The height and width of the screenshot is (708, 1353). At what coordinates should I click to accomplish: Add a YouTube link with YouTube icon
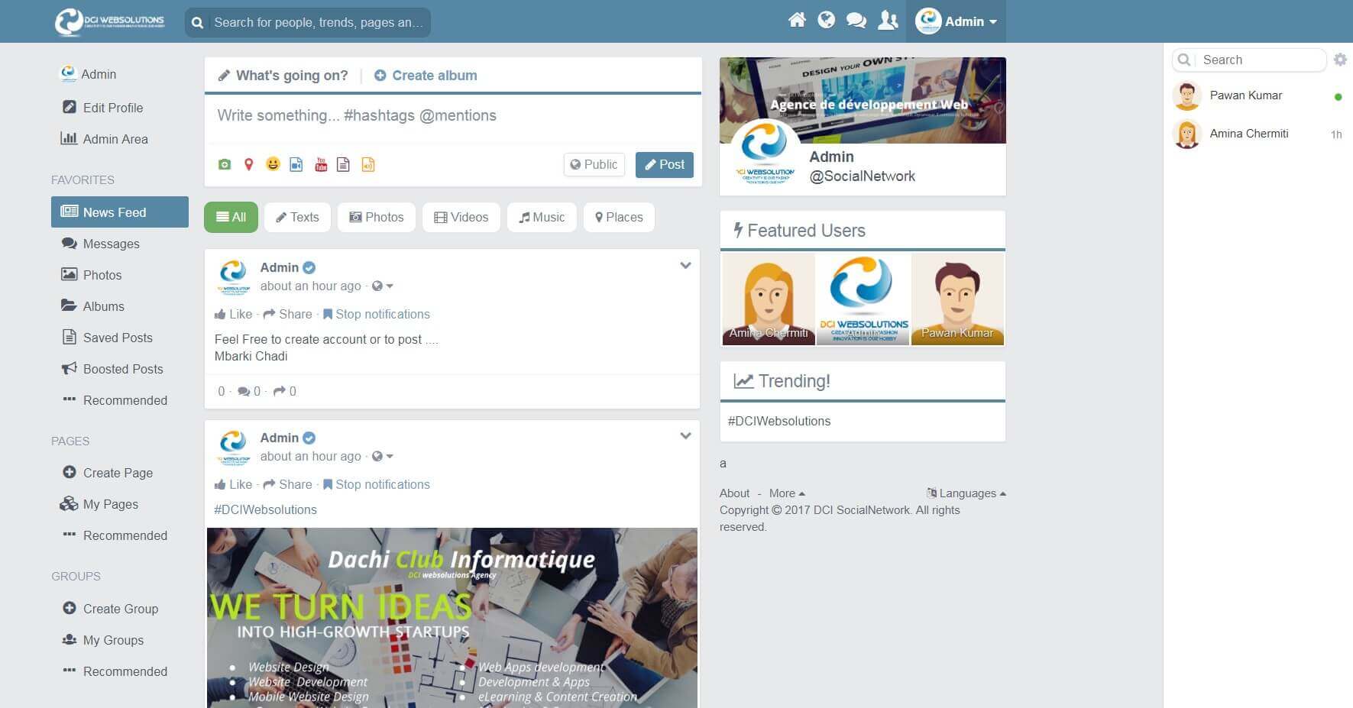(x=321, y=164)
